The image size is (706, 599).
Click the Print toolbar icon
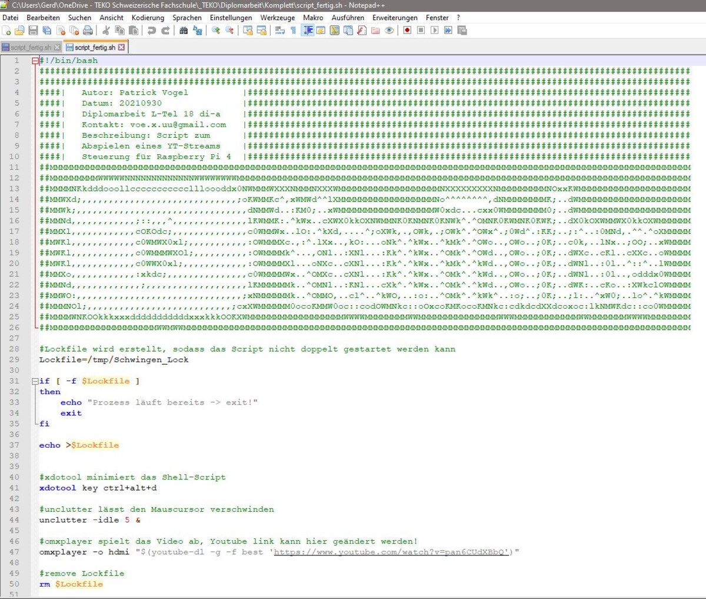click(88, 31)
